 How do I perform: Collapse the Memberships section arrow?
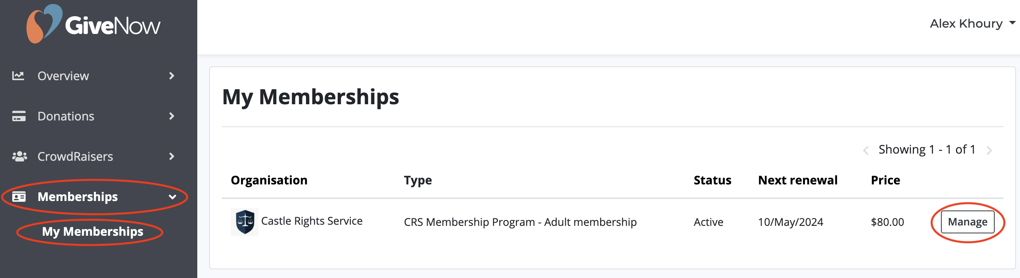(172, 197)
